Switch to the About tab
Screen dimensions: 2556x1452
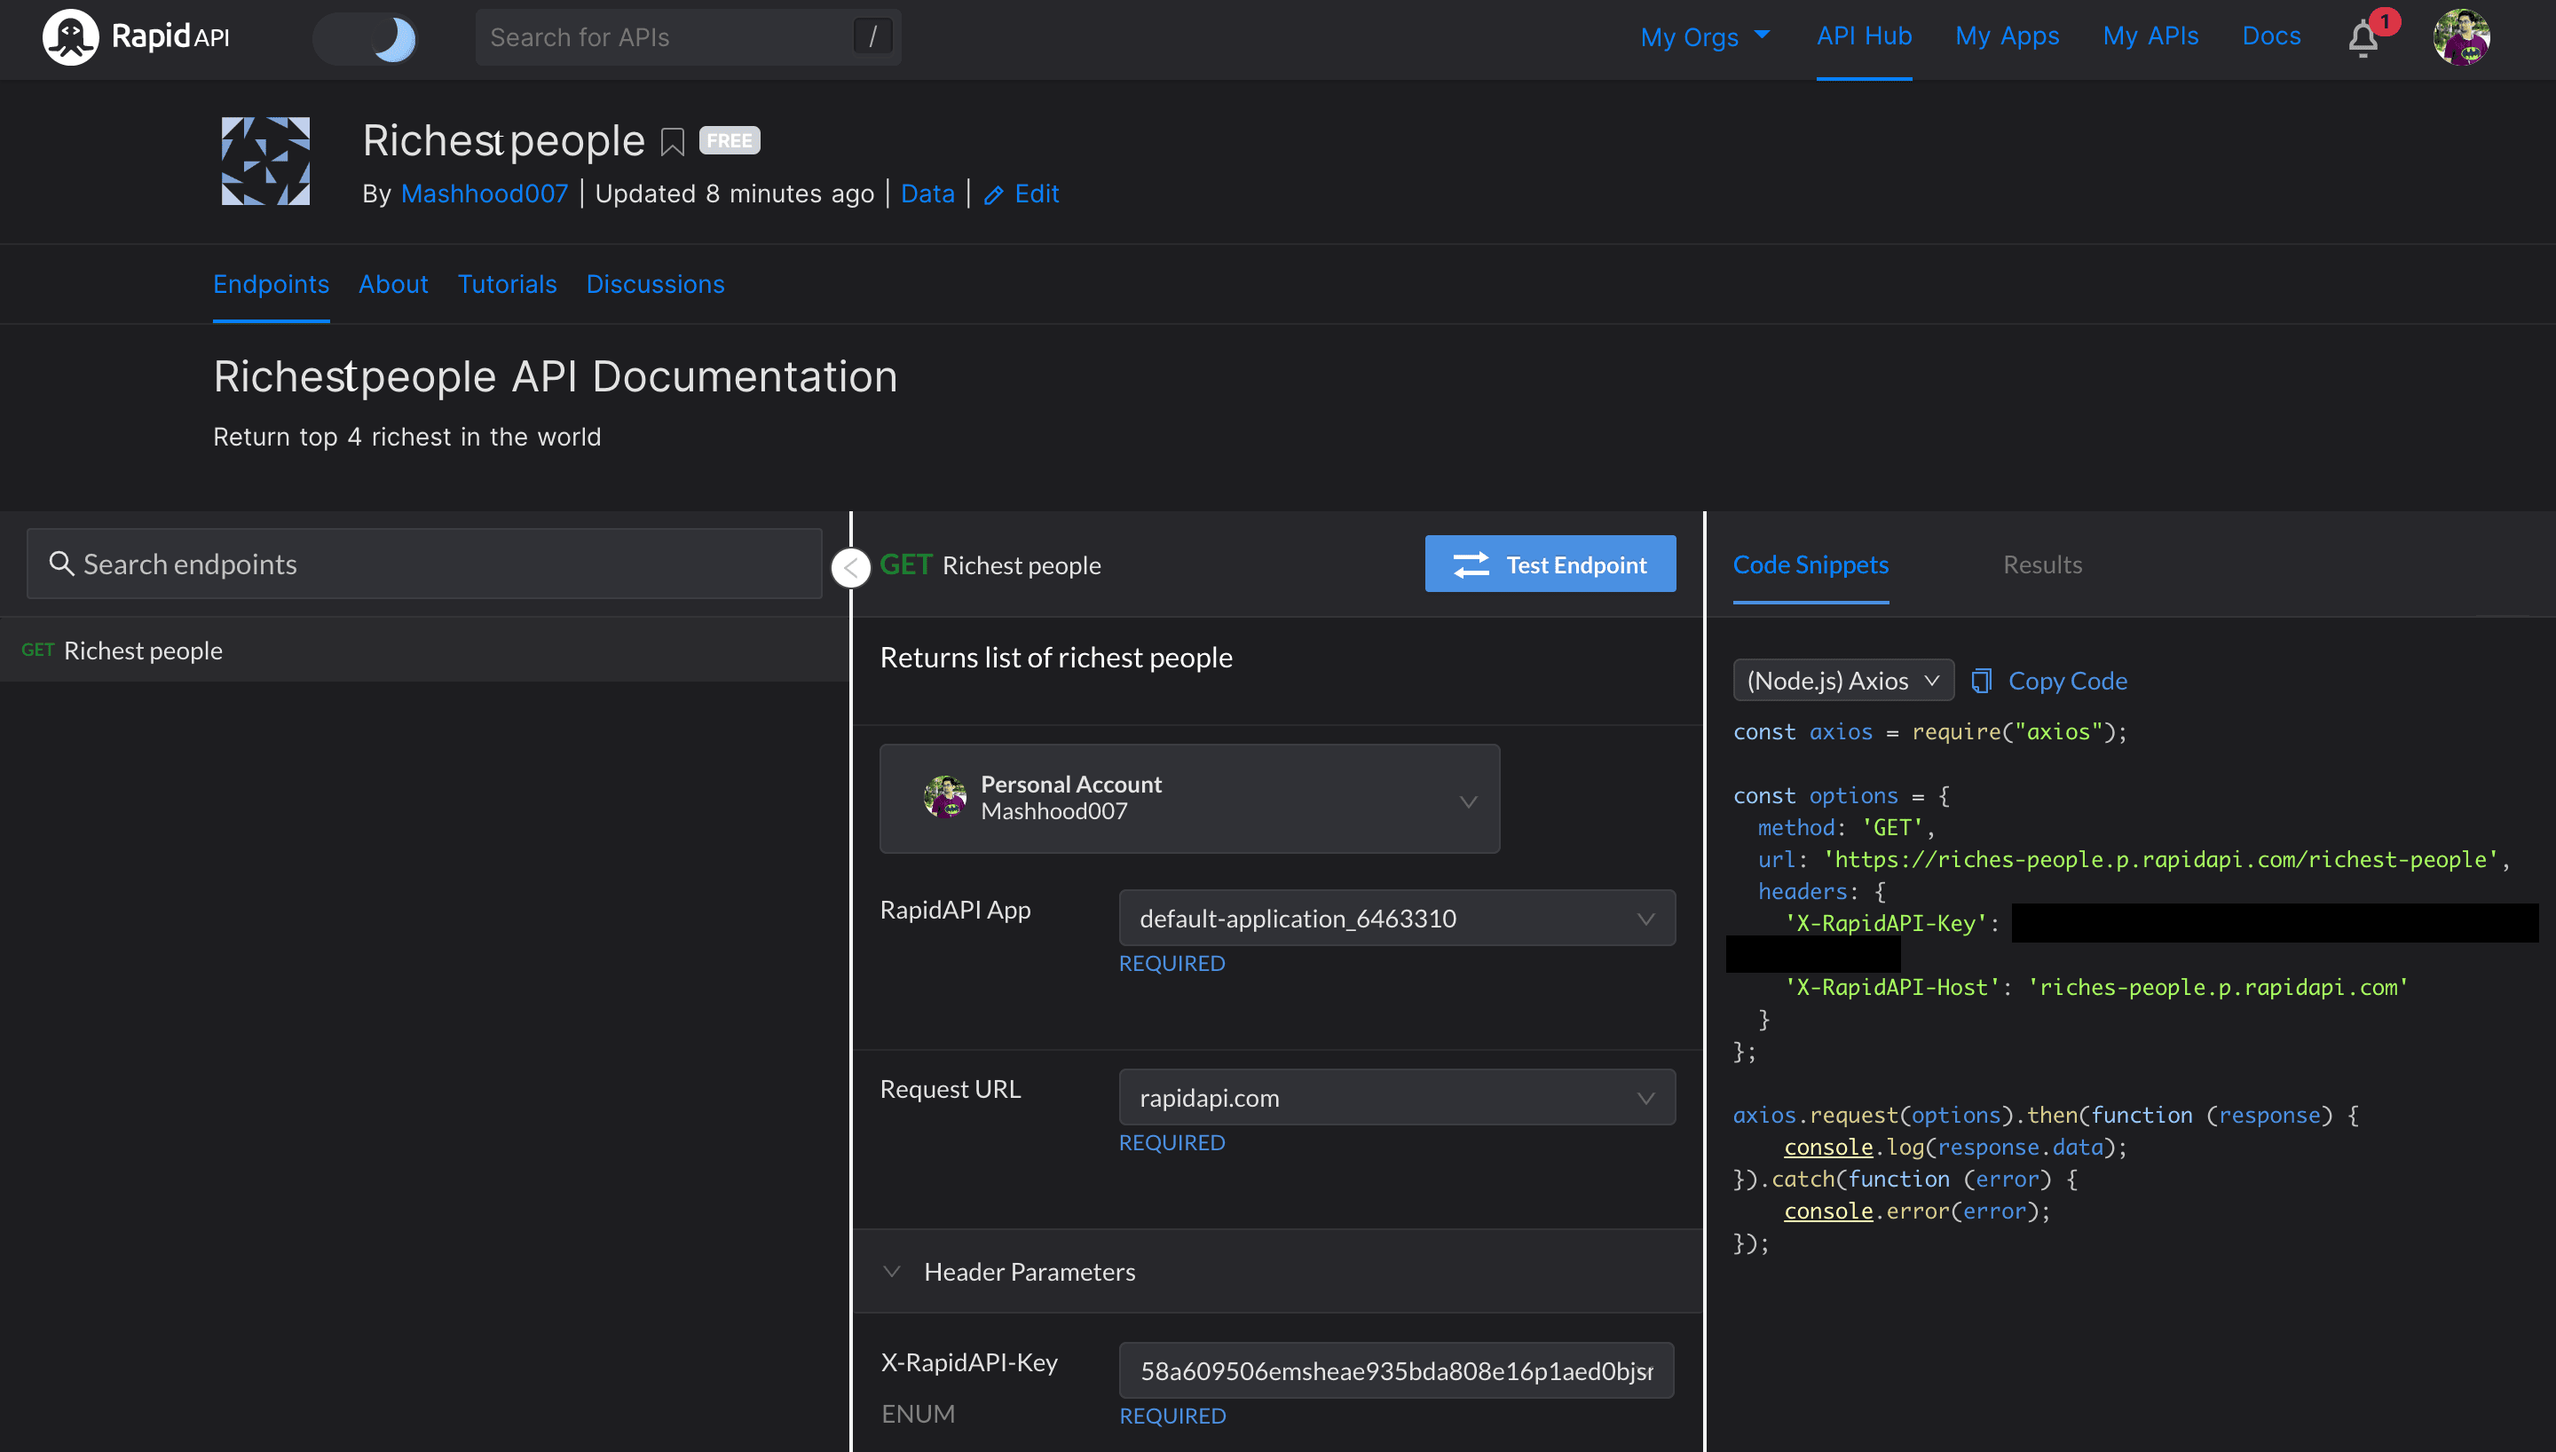(393, 282)
